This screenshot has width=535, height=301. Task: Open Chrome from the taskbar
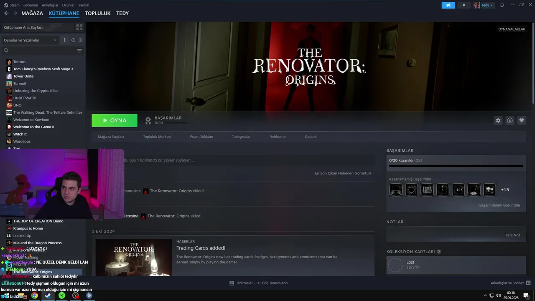(34, 296)
